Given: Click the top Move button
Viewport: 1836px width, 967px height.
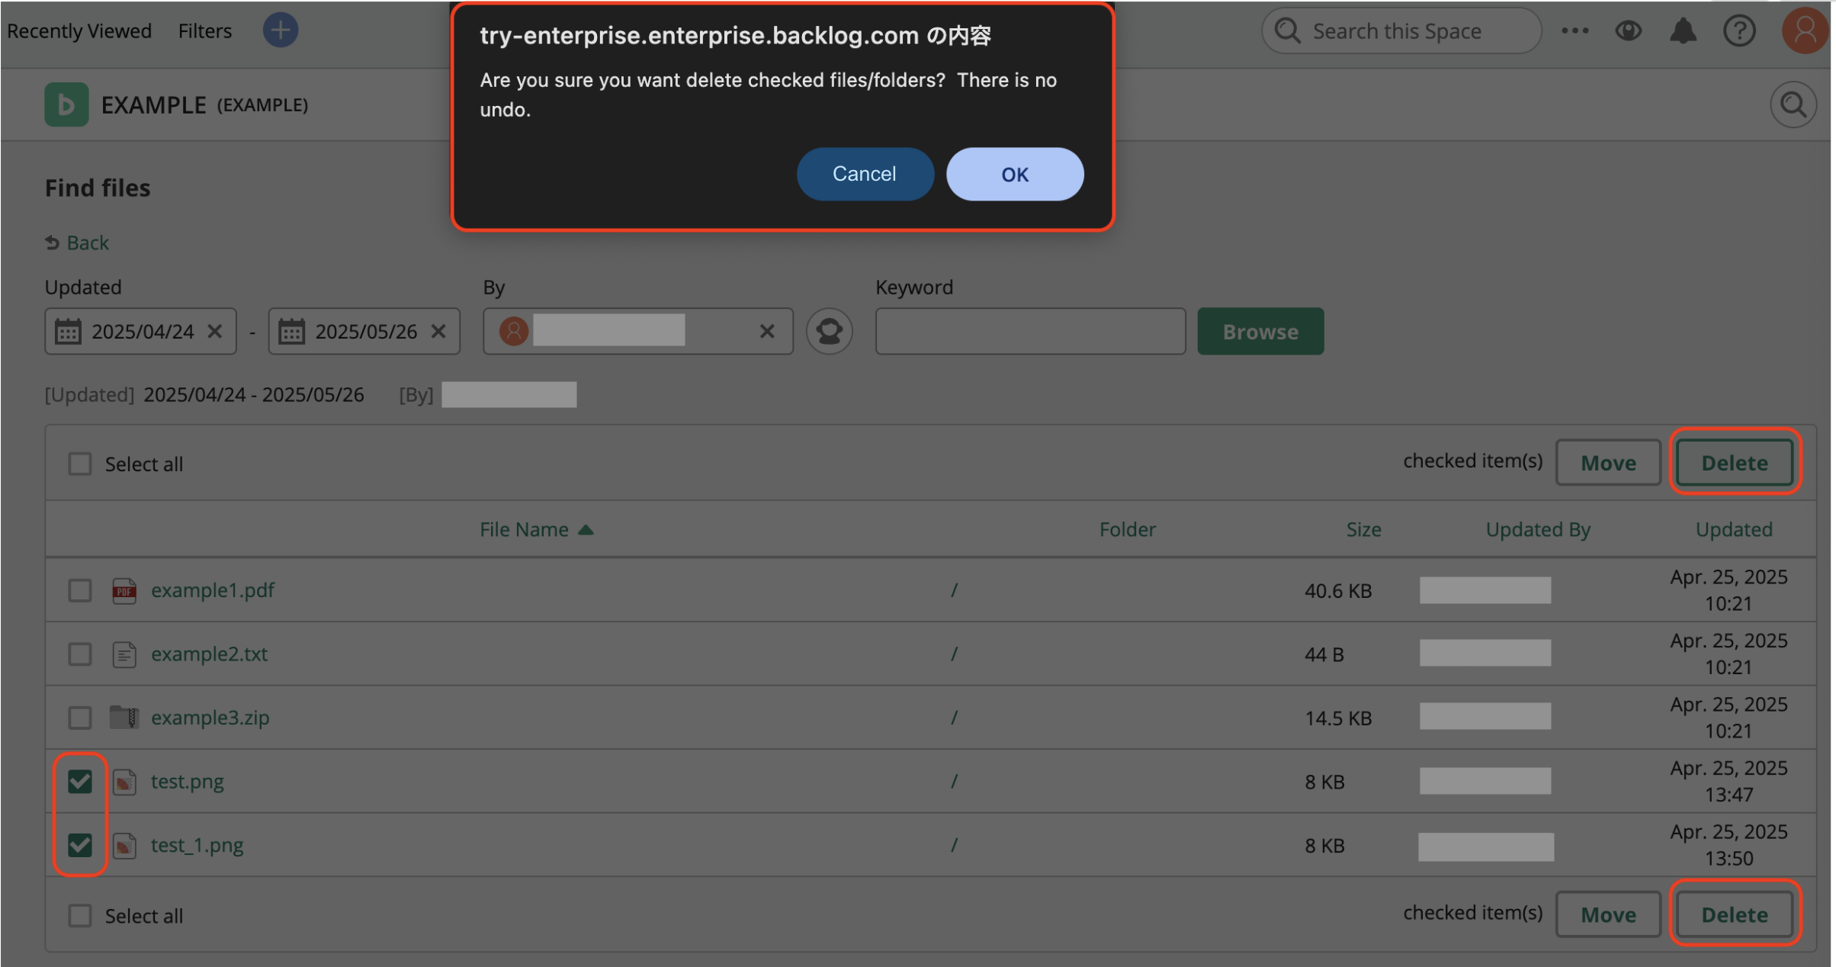Looking at the screenshot, I should point(1608,462).
